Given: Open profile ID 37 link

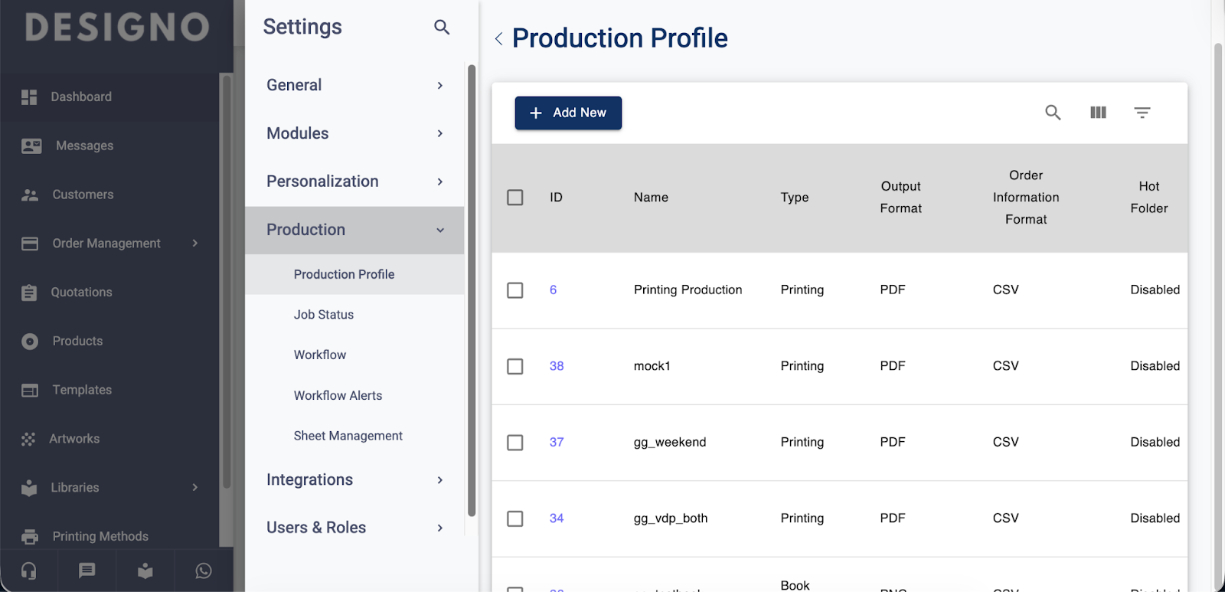Looking at the screenshot, I should 557,442.
